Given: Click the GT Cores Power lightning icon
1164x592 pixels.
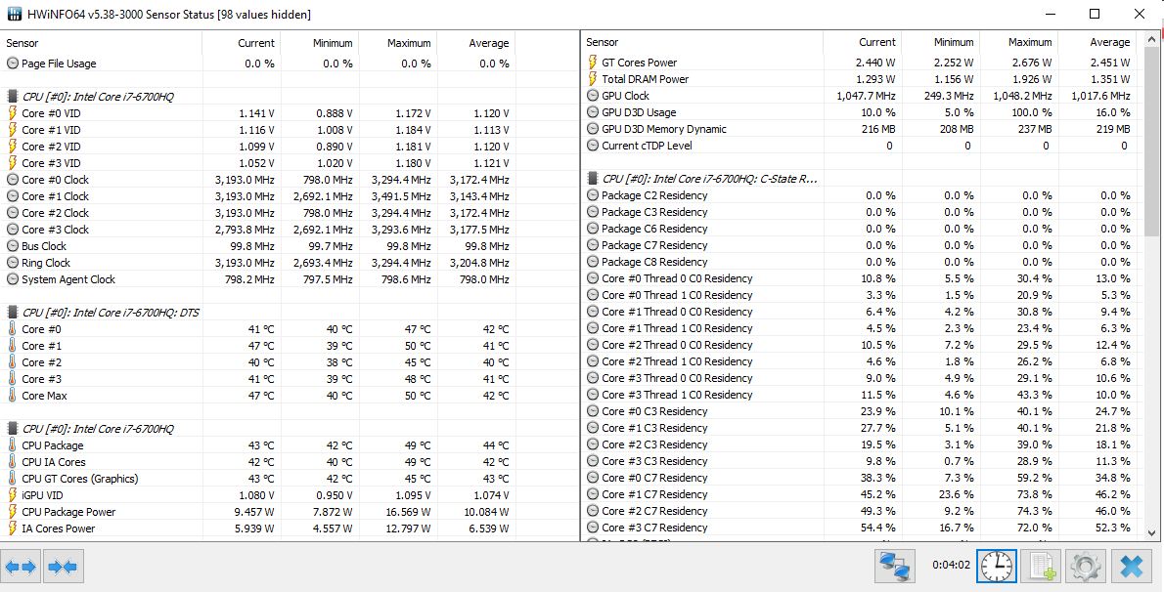Looking at the screenshot, I should (593, 63).
